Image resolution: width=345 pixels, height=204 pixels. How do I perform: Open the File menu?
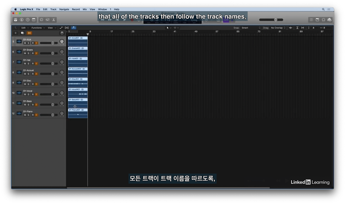[x=38, y=9]
